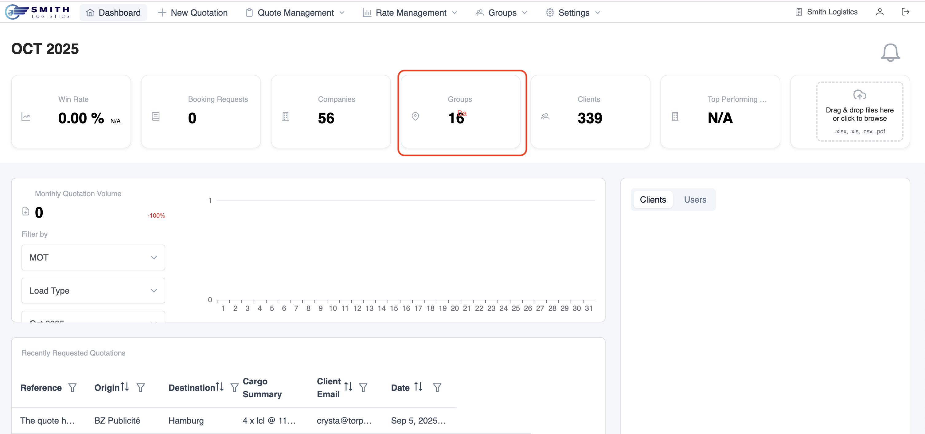Click the logout icon
The image size is (925, 434).
pyautogui.click(x=905, y=12)
